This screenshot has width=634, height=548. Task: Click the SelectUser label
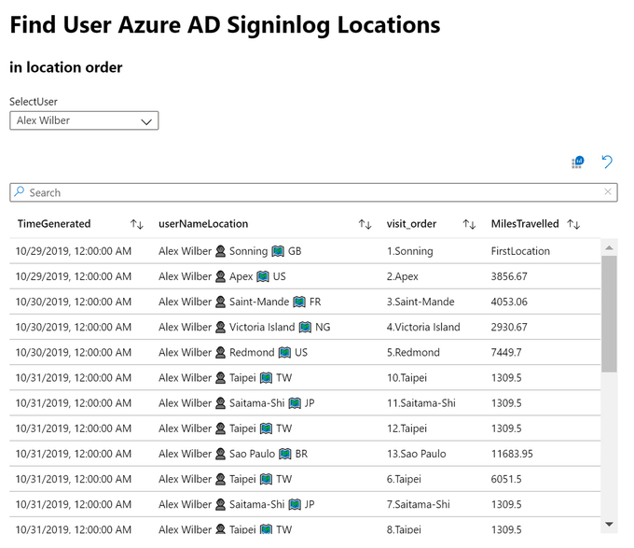pos(34,102)
